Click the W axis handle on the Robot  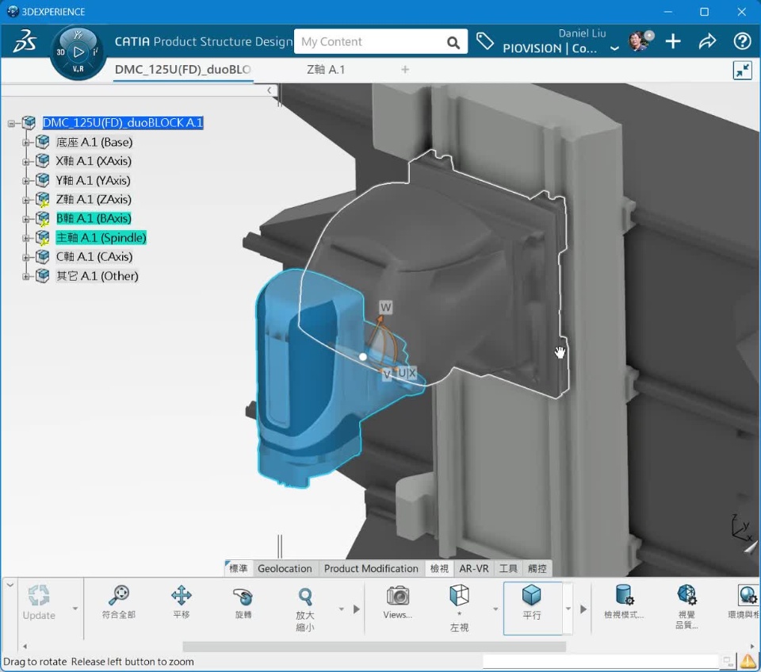coord(385,307)
